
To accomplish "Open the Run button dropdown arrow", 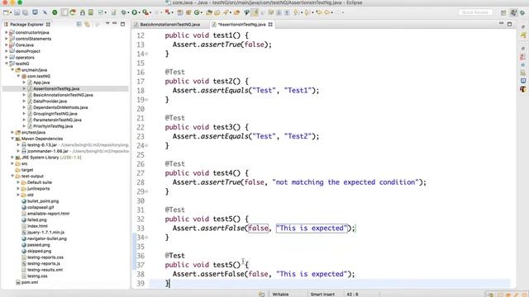I will pyautogui.click(x=139, y=13).
